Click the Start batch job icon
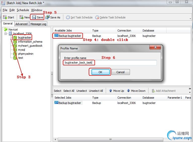This screenshot has width=193, height=142. pyautogui.click(x=5, y=17)
